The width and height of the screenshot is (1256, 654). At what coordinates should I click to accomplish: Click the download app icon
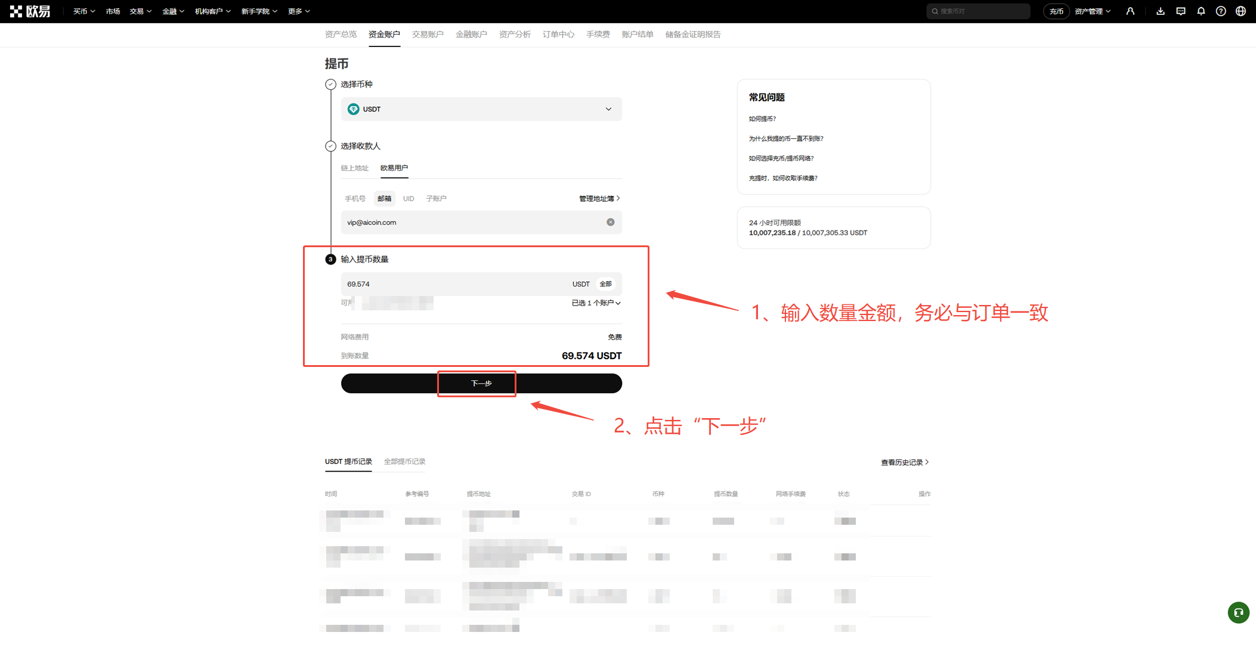[x=1160, y=11]
